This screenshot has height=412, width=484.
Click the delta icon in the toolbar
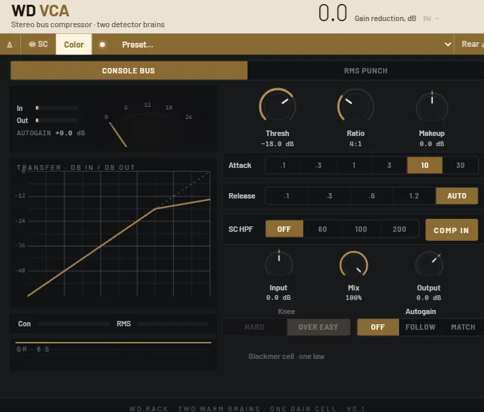tap(10, 45)
